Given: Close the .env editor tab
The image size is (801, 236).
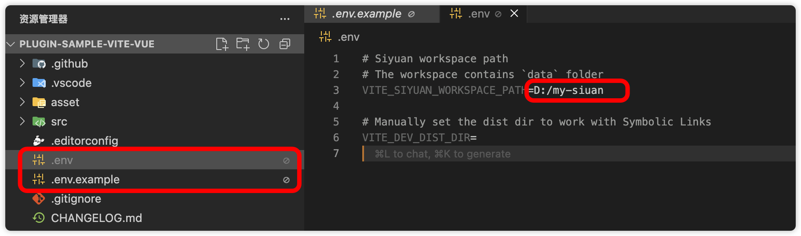Looking at the screenshot, I should 514,14.
